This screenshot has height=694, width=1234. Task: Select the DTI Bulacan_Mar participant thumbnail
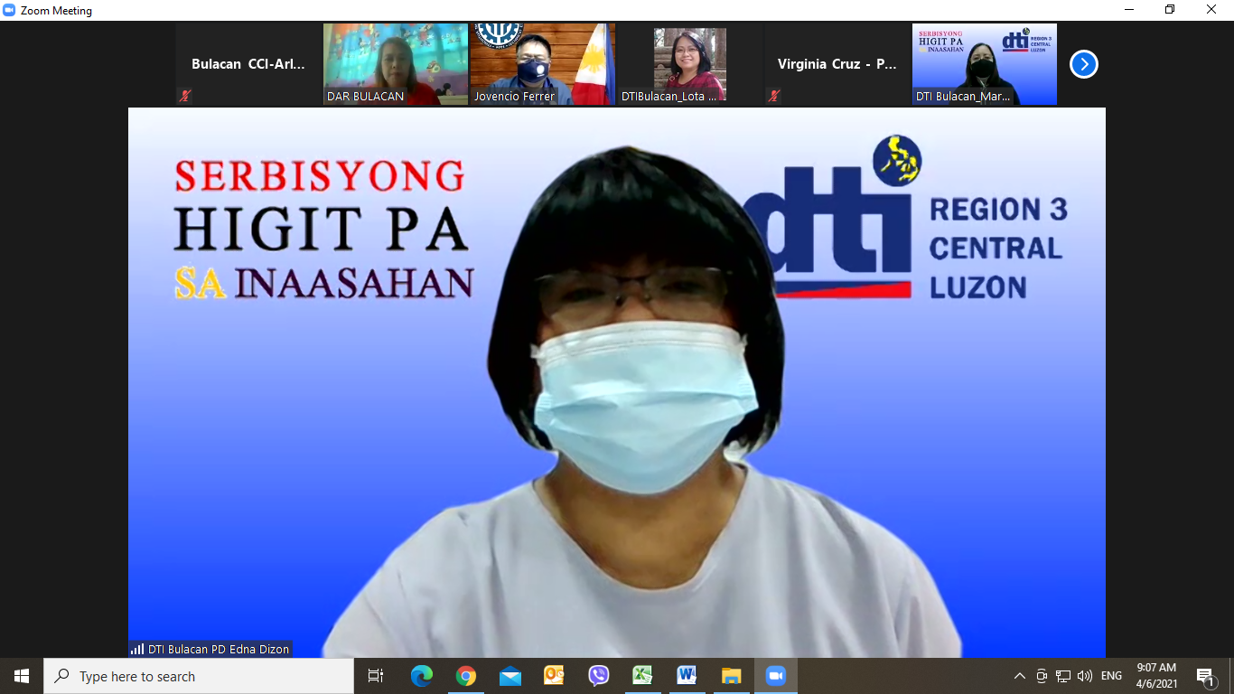pos(985,64)
